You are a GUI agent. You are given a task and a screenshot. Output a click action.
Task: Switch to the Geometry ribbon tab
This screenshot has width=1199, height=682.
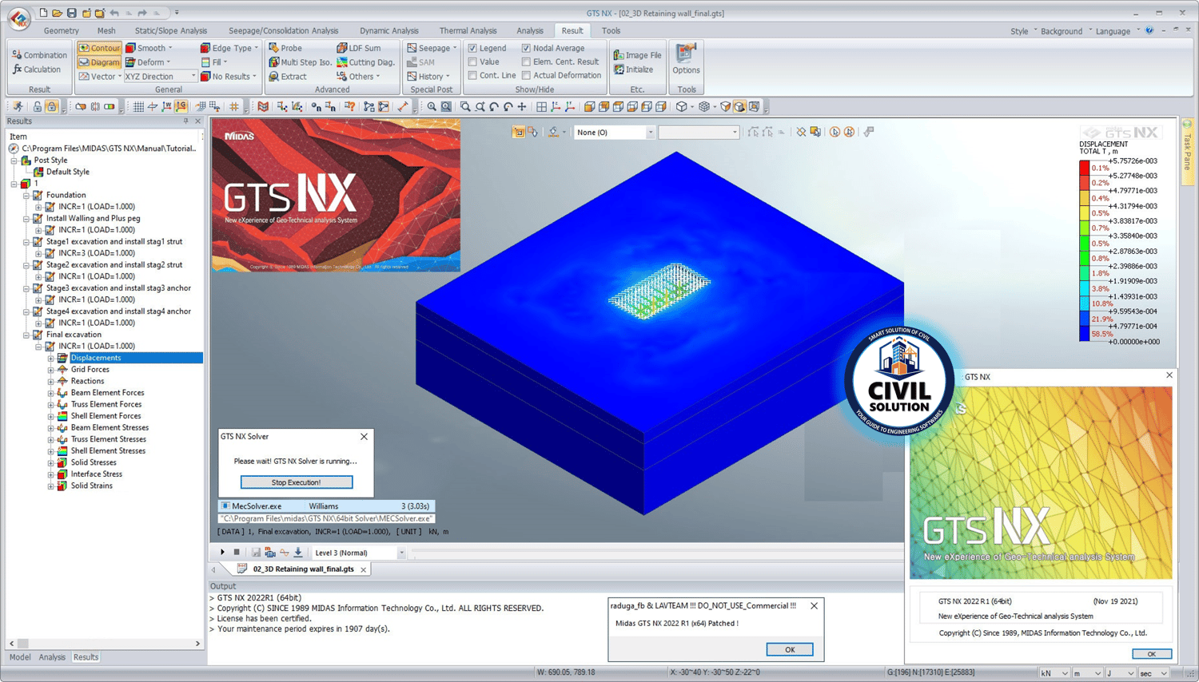(x=62, y=31)
